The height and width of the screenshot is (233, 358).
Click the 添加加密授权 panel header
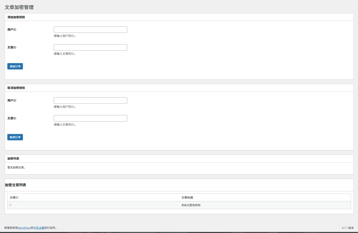16,17
